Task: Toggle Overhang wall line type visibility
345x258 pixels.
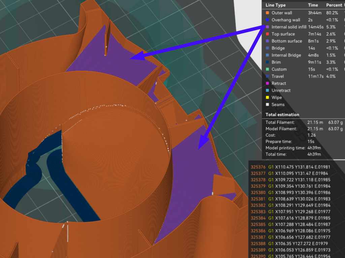Action: click(286, 20)
